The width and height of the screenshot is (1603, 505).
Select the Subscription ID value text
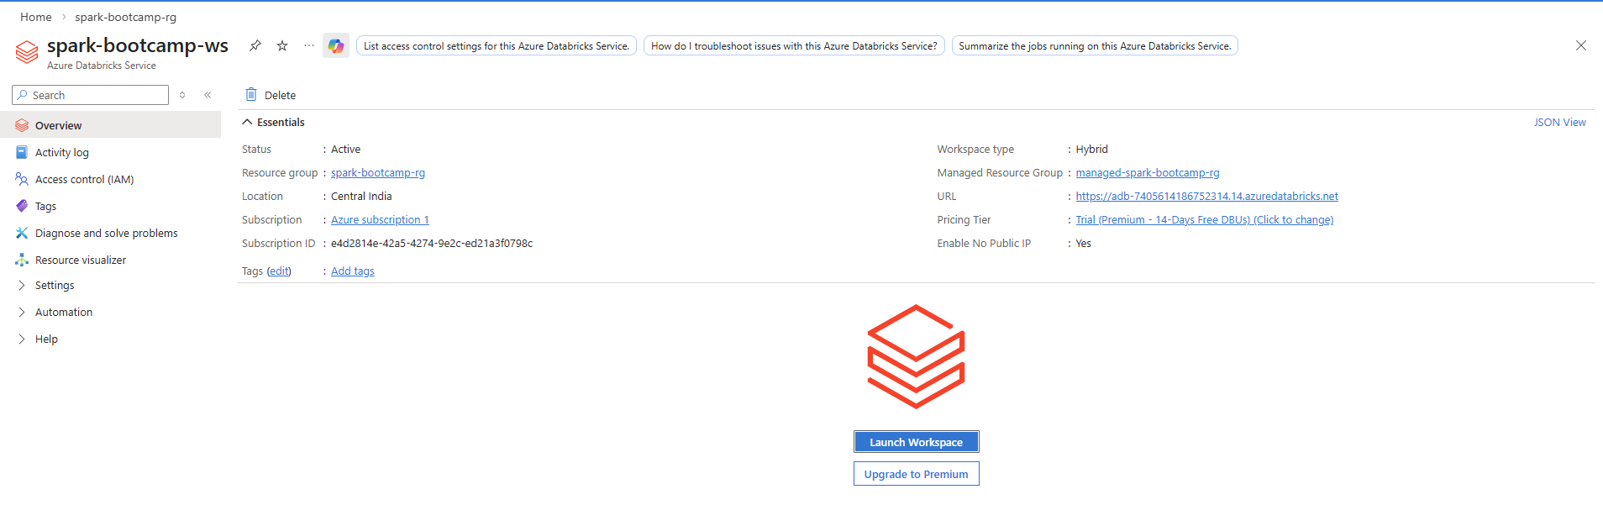pos(432,244)
